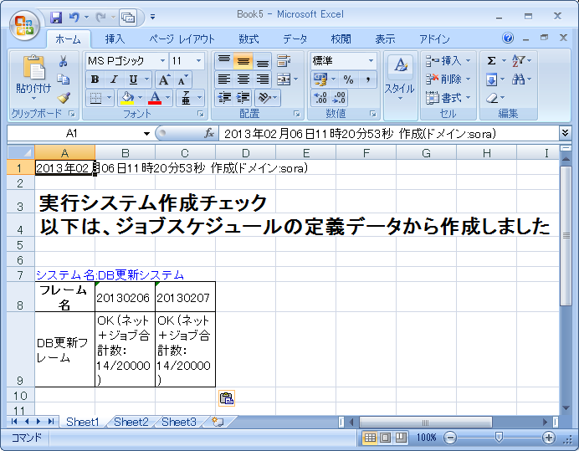Image resolution: width=579 pixels, height=451 pixels.
Task: Open the データ ribbon tab
Action: point(295,38)
